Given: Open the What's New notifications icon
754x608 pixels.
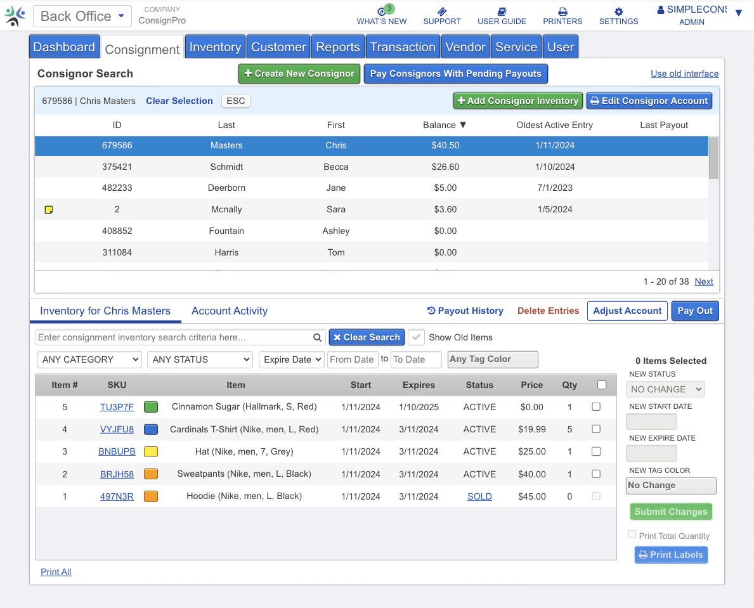Looking at the screenshot, I should (382, 11).
